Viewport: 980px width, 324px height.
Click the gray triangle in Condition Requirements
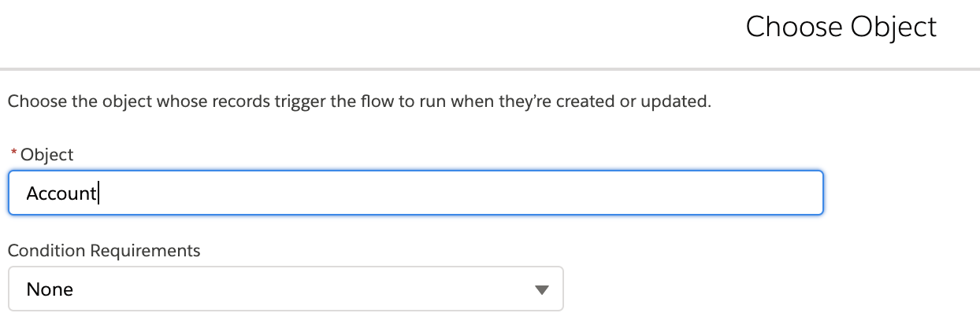coord(540,290)
